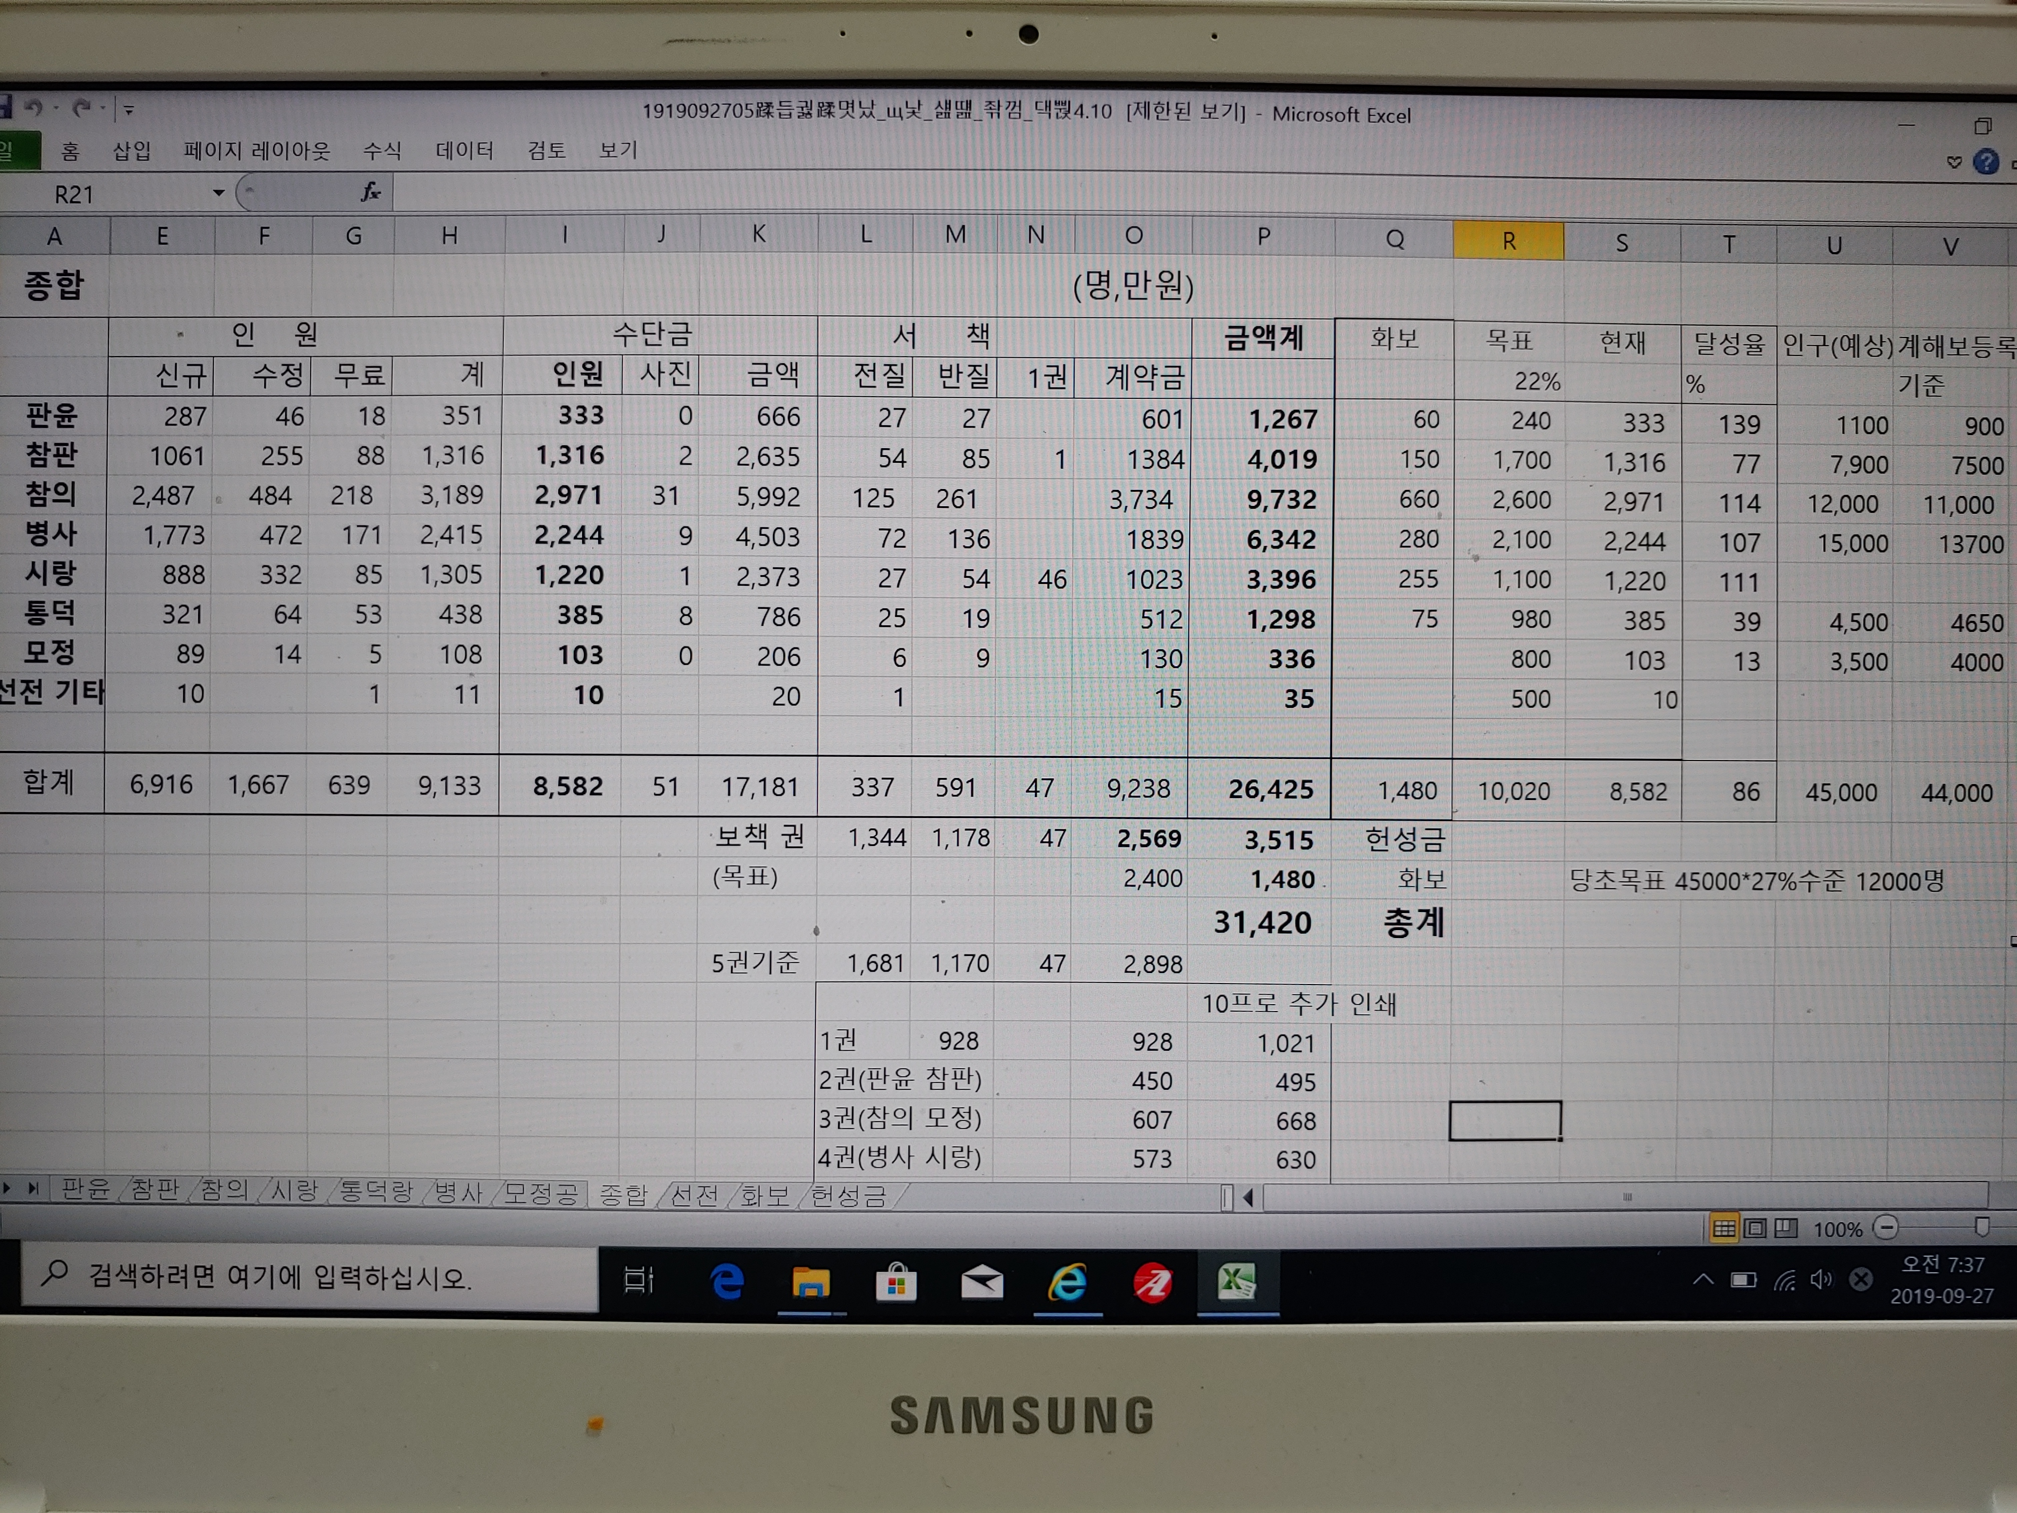This screenshot has height=1513, width=2017.
Task: Click the last-sheet navigation arrow
Action: point(33,1188)
